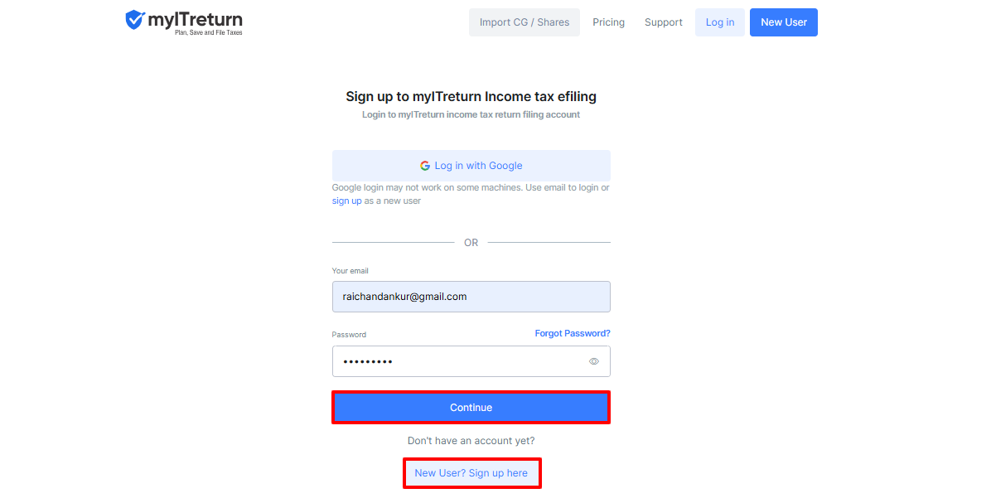Focus the Password input field

471,361
